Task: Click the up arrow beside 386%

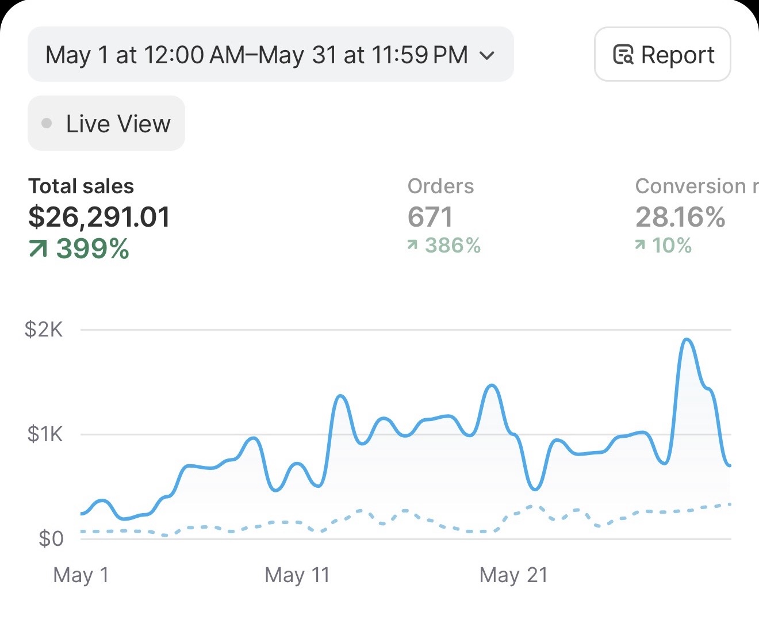Action: coord(412,246)
